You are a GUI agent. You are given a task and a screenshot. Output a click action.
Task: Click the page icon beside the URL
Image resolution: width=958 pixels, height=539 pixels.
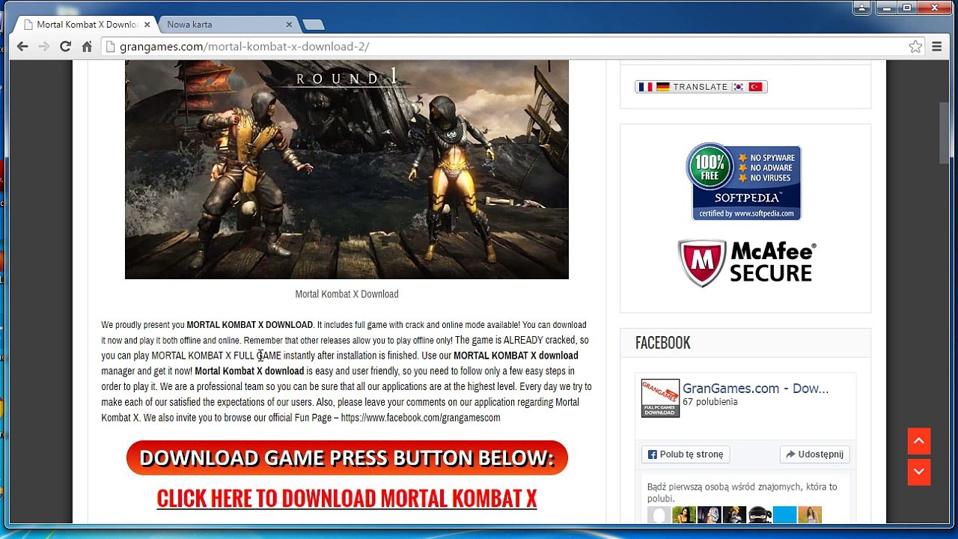point(110,46)
